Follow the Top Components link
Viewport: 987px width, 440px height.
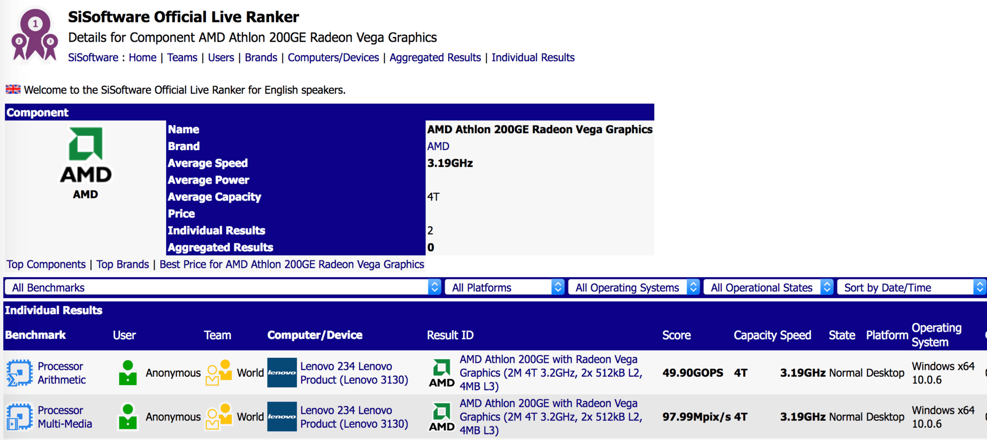click(x=46, y=264)
